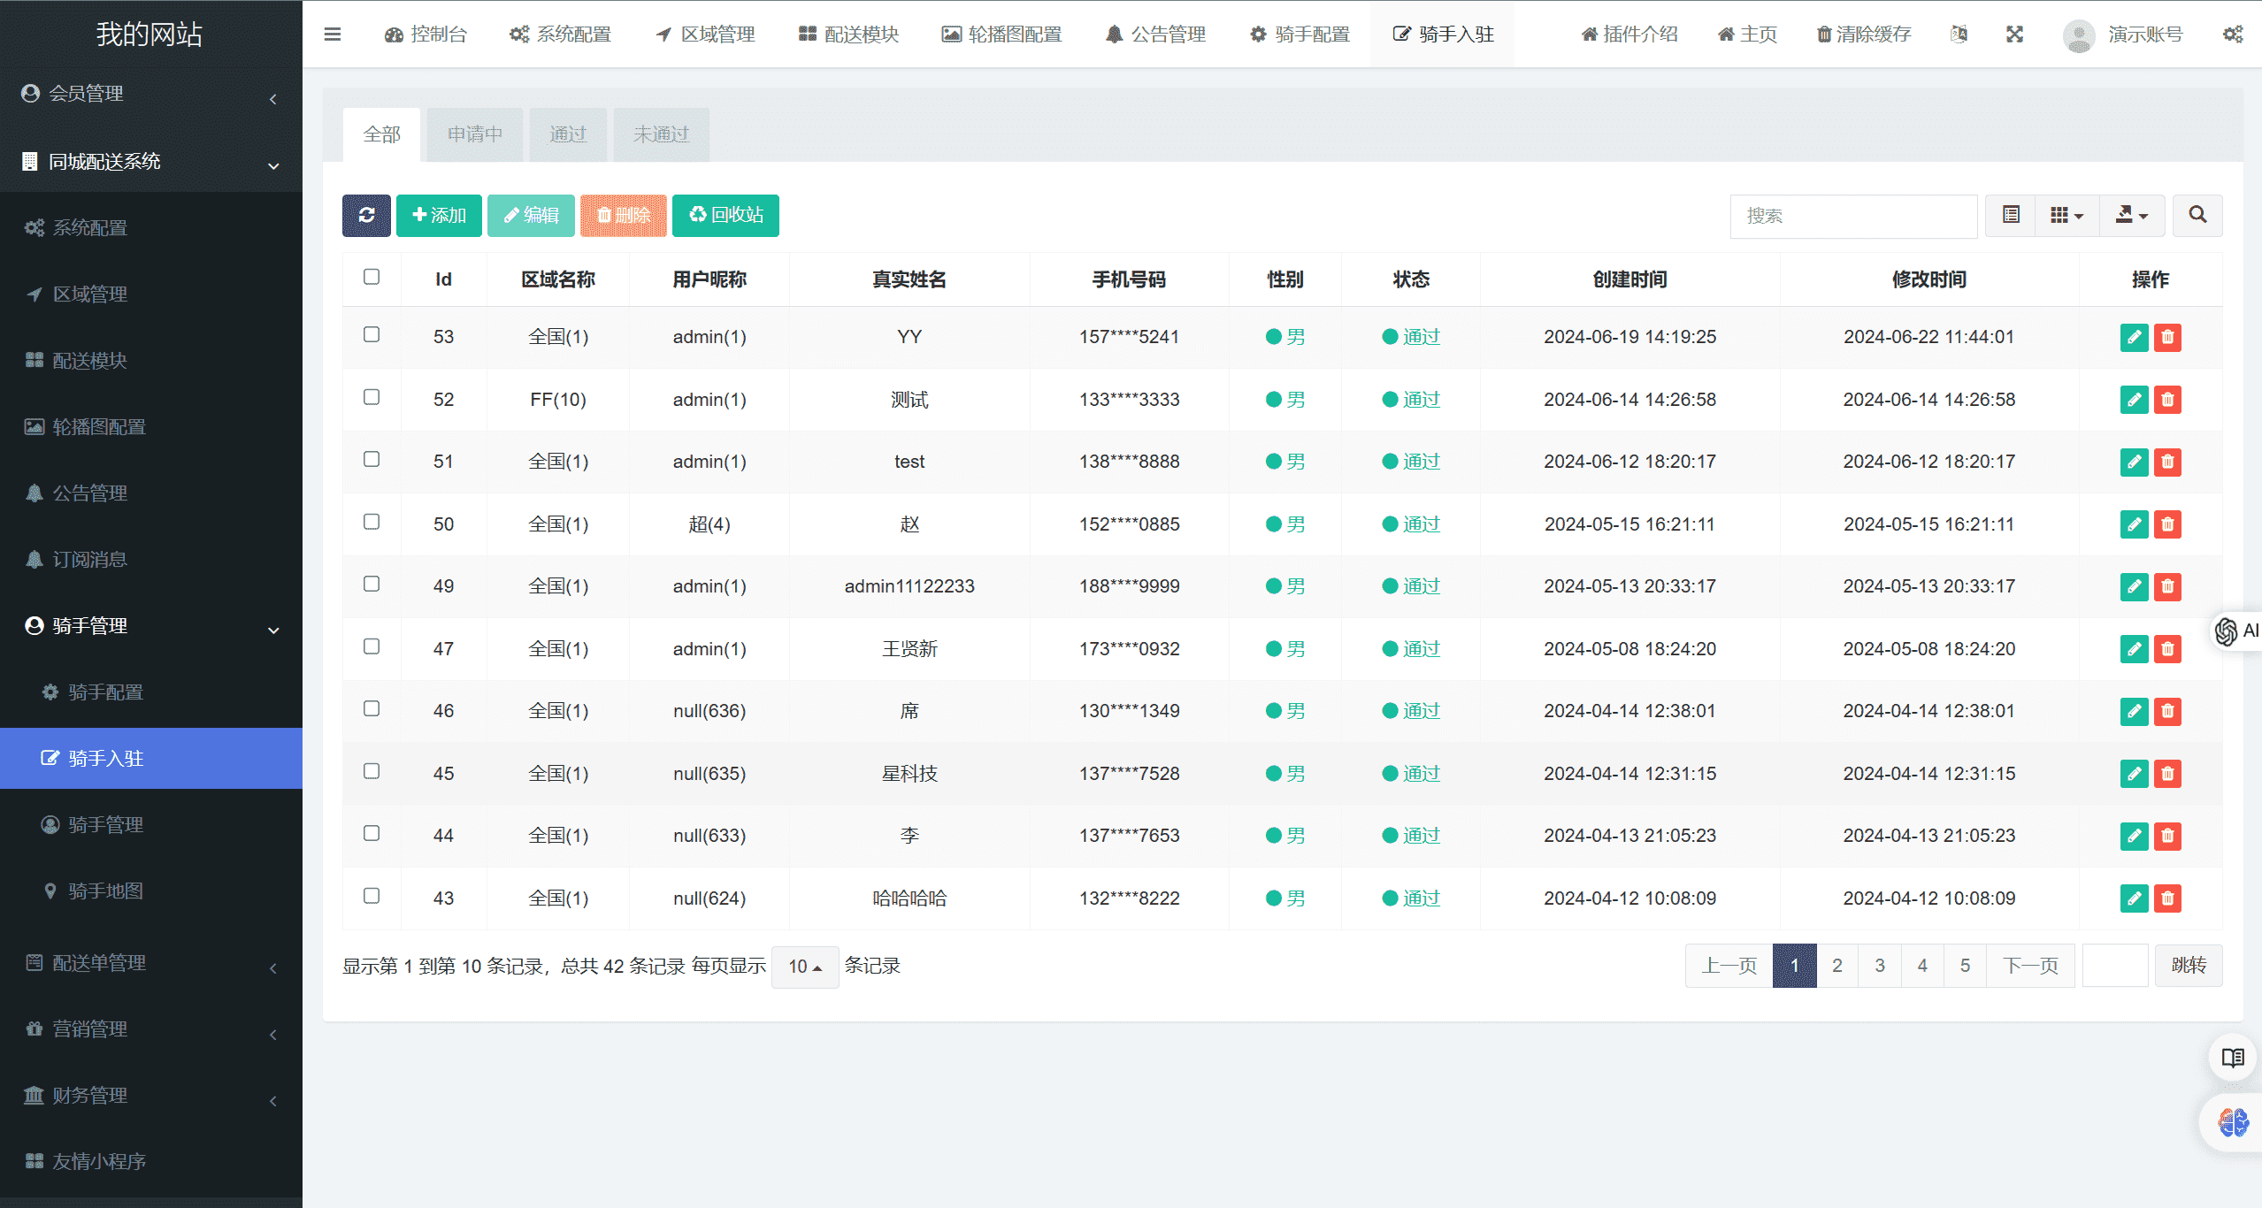Screen dimensions: 2262x1208
Task: Open the columns grid dropdown
Action: (x=2067, y=215)
